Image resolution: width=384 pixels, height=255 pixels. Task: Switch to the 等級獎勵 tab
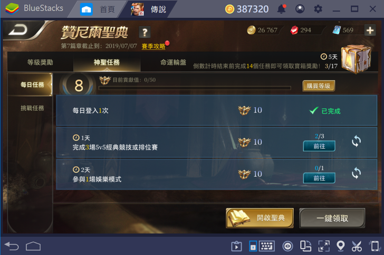click(40, 62)
